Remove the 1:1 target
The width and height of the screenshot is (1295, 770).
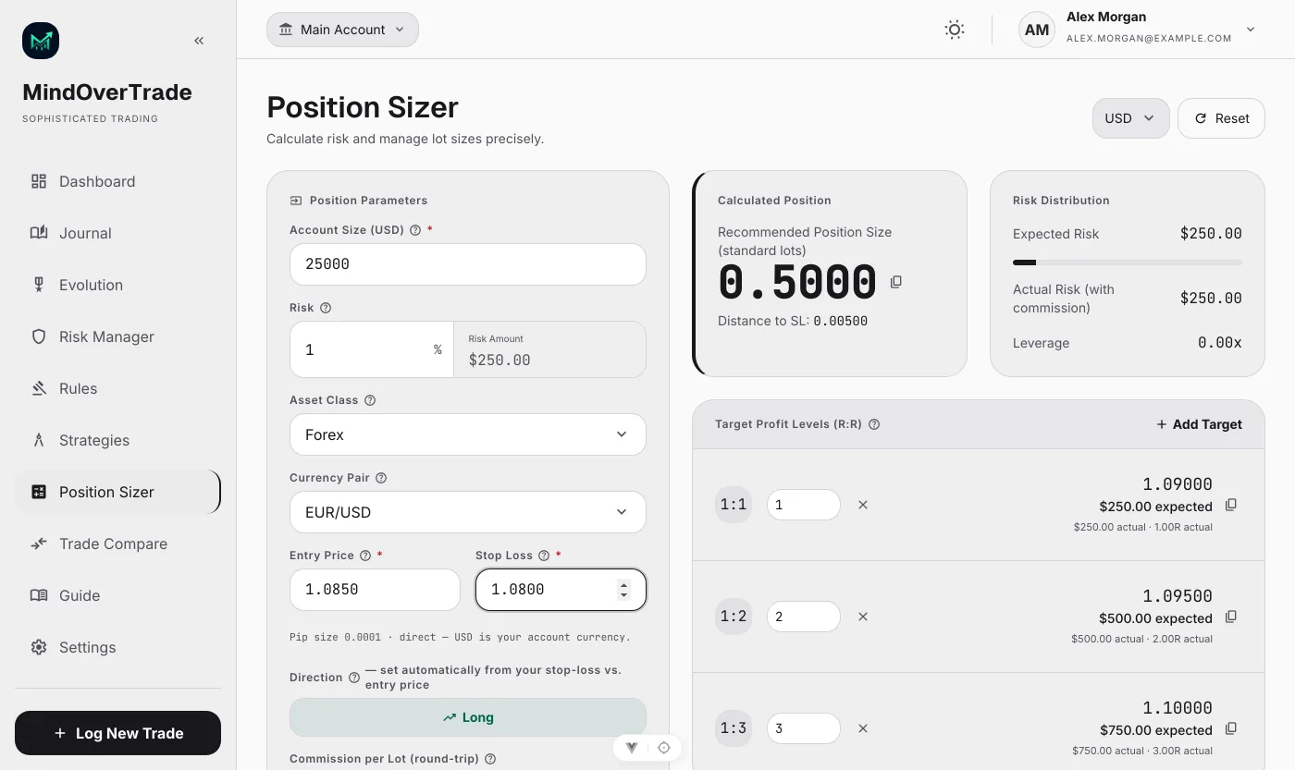pos(863,505)
